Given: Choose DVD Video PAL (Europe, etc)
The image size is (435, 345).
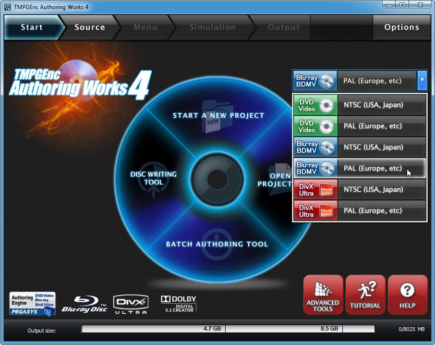Looking at the screenshot, I should coord(360,126).
